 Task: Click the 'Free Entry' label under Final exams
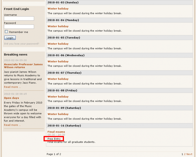coord(54,139)
